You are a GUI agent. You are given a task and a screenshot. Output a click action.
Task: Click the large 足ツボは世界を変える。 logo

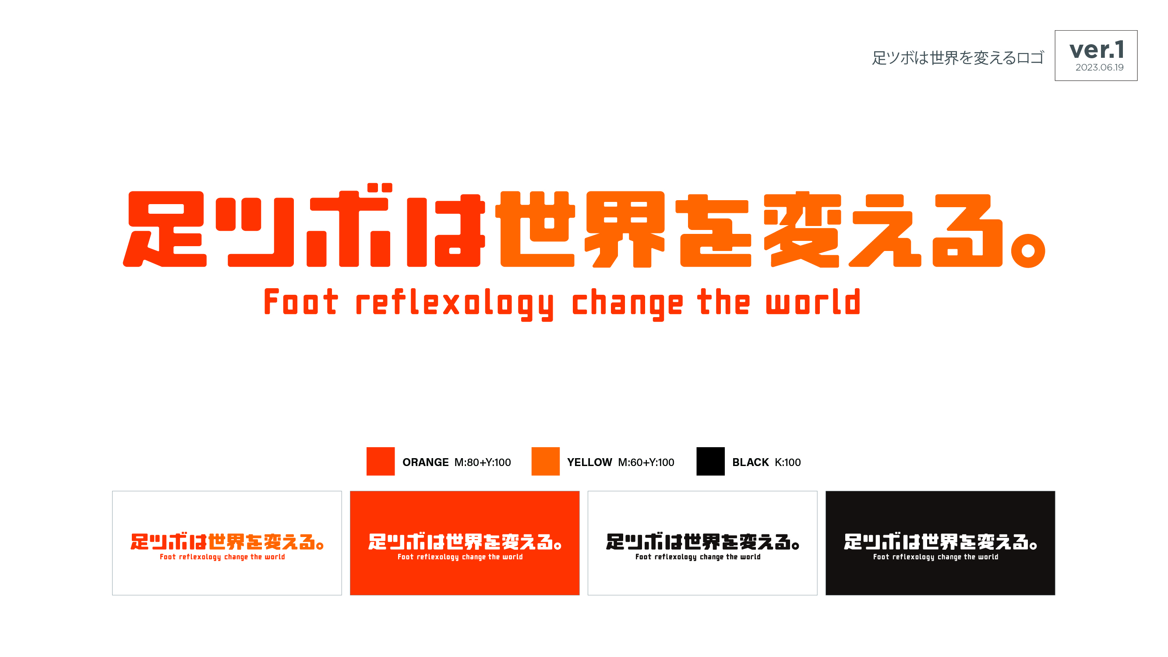[584, 225]
